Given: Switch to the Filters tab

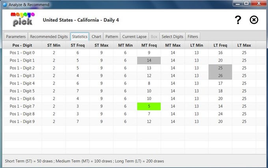Looking at the screenshot, I should pos(193,37).
